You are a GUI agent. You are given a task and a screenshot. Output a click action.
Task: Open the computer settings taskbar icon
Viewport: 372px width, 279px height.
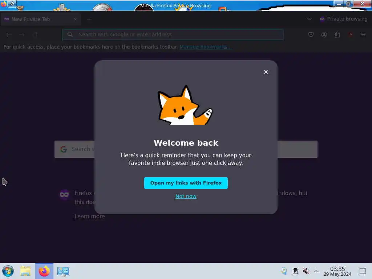point(63,271)
